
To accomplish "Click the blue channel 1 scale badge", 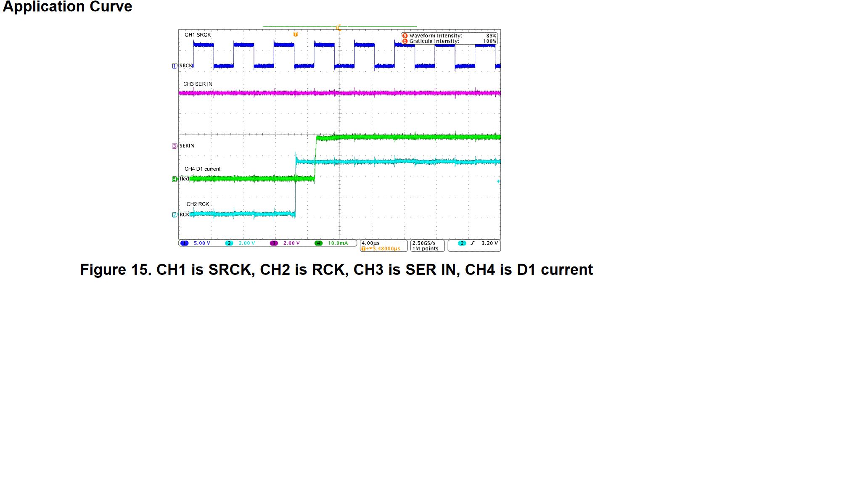I will tap(184, 243).
